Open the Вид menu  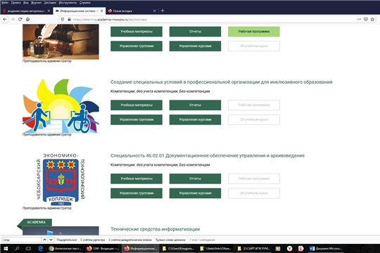click(26, 3)
